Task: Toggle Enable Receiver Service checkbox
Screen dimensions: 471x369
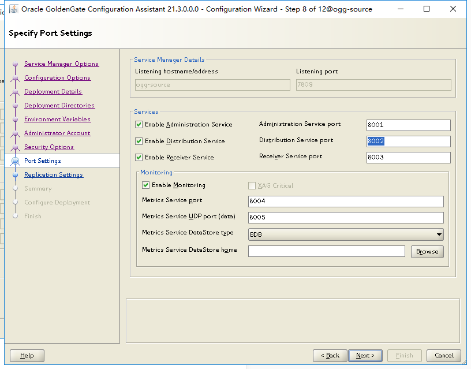Action: [x=139, y=157]
